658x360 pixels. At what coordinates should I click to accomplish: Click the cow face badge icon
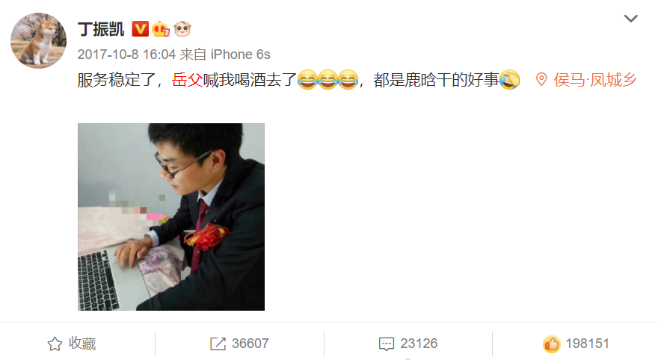tap(182, 29)
